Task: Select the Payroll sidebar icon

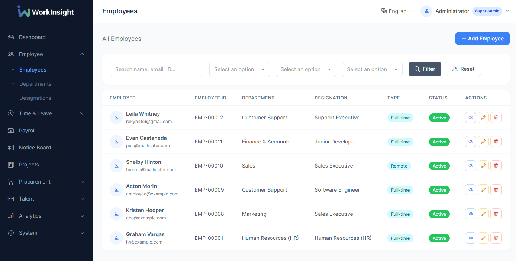Action: [x=10, y=130]
